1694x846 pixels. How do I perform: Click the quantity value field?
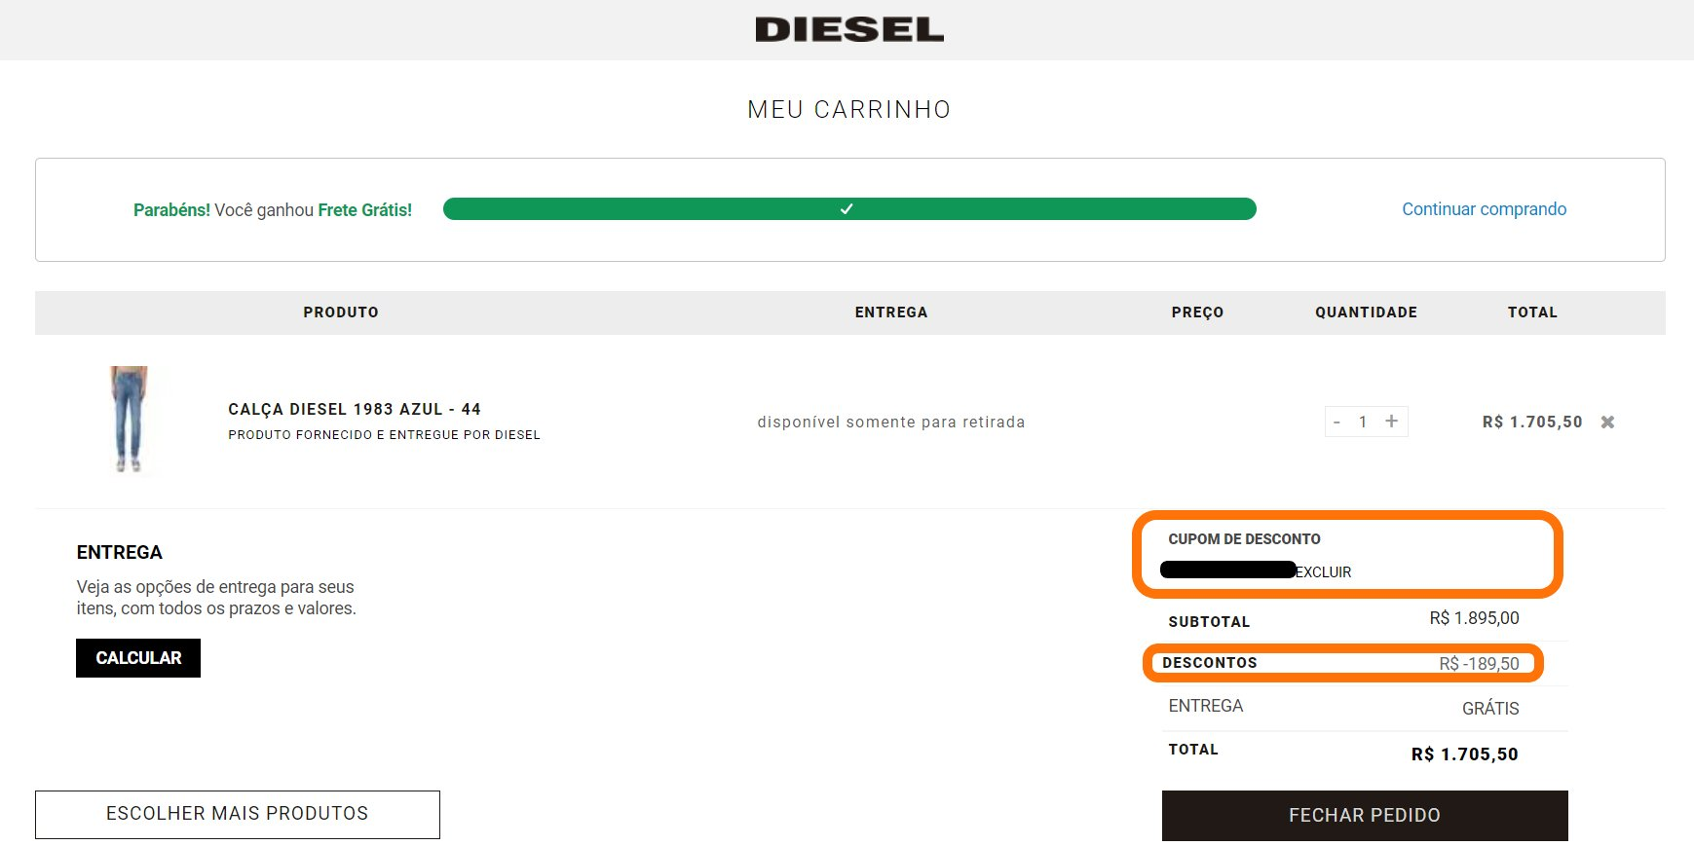1363,422
